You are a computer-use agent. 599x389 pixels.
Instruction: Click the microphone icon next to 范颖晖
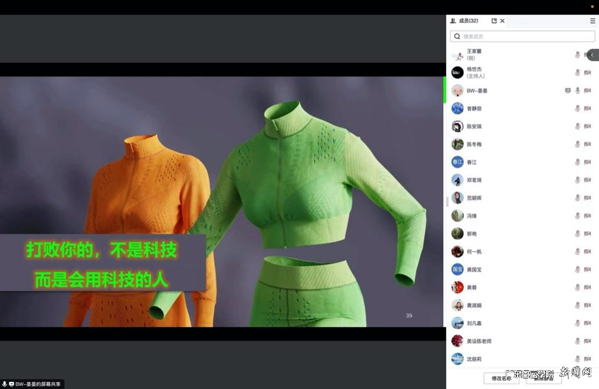578,197
